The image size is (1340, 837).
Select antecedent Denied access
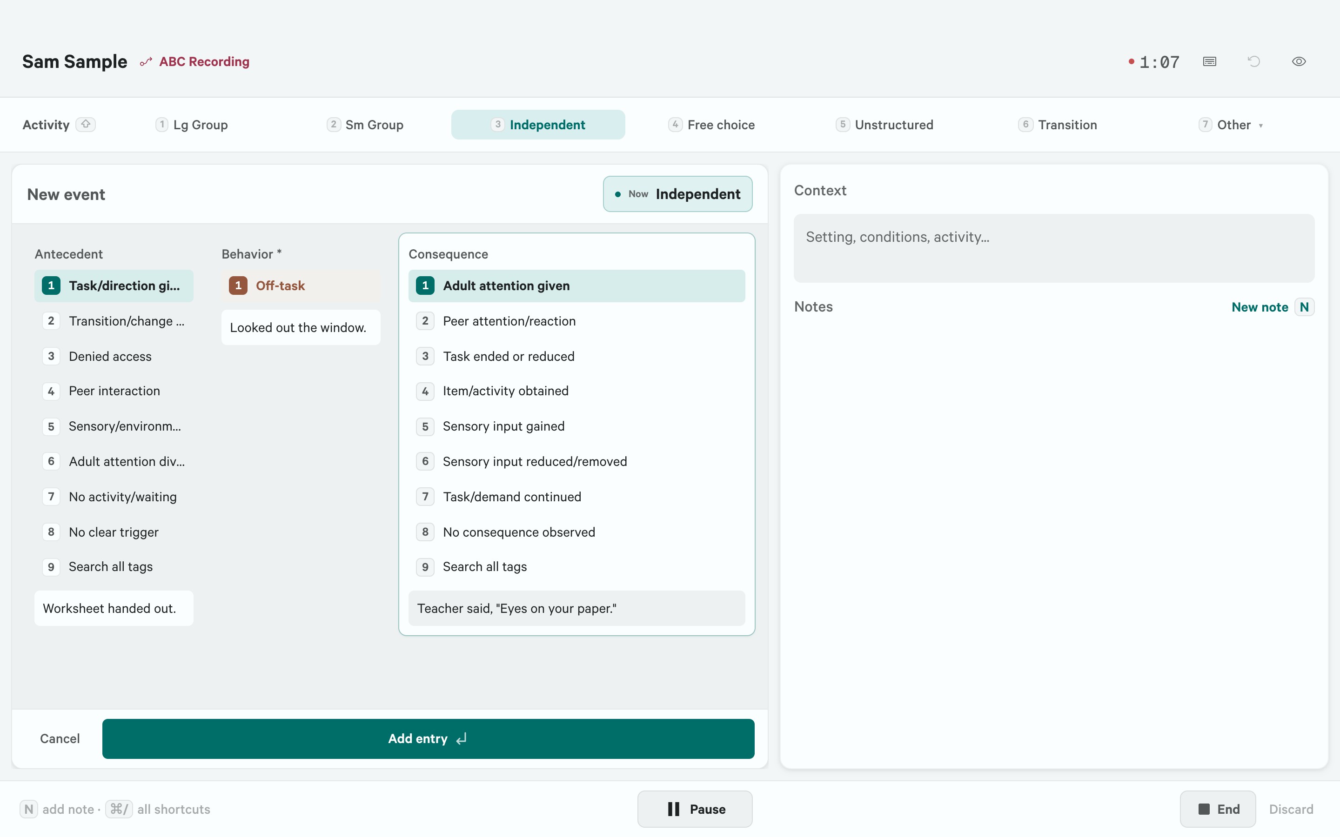(x=114, y=356)
